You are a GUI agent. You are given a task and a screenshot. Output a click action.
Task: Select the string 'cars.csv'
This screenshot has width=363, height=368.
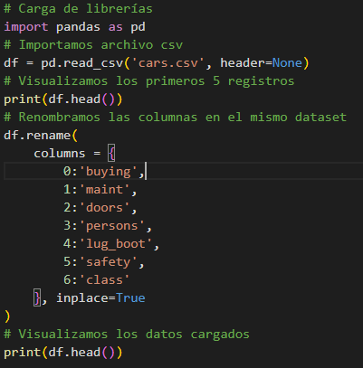click(168, 63)
